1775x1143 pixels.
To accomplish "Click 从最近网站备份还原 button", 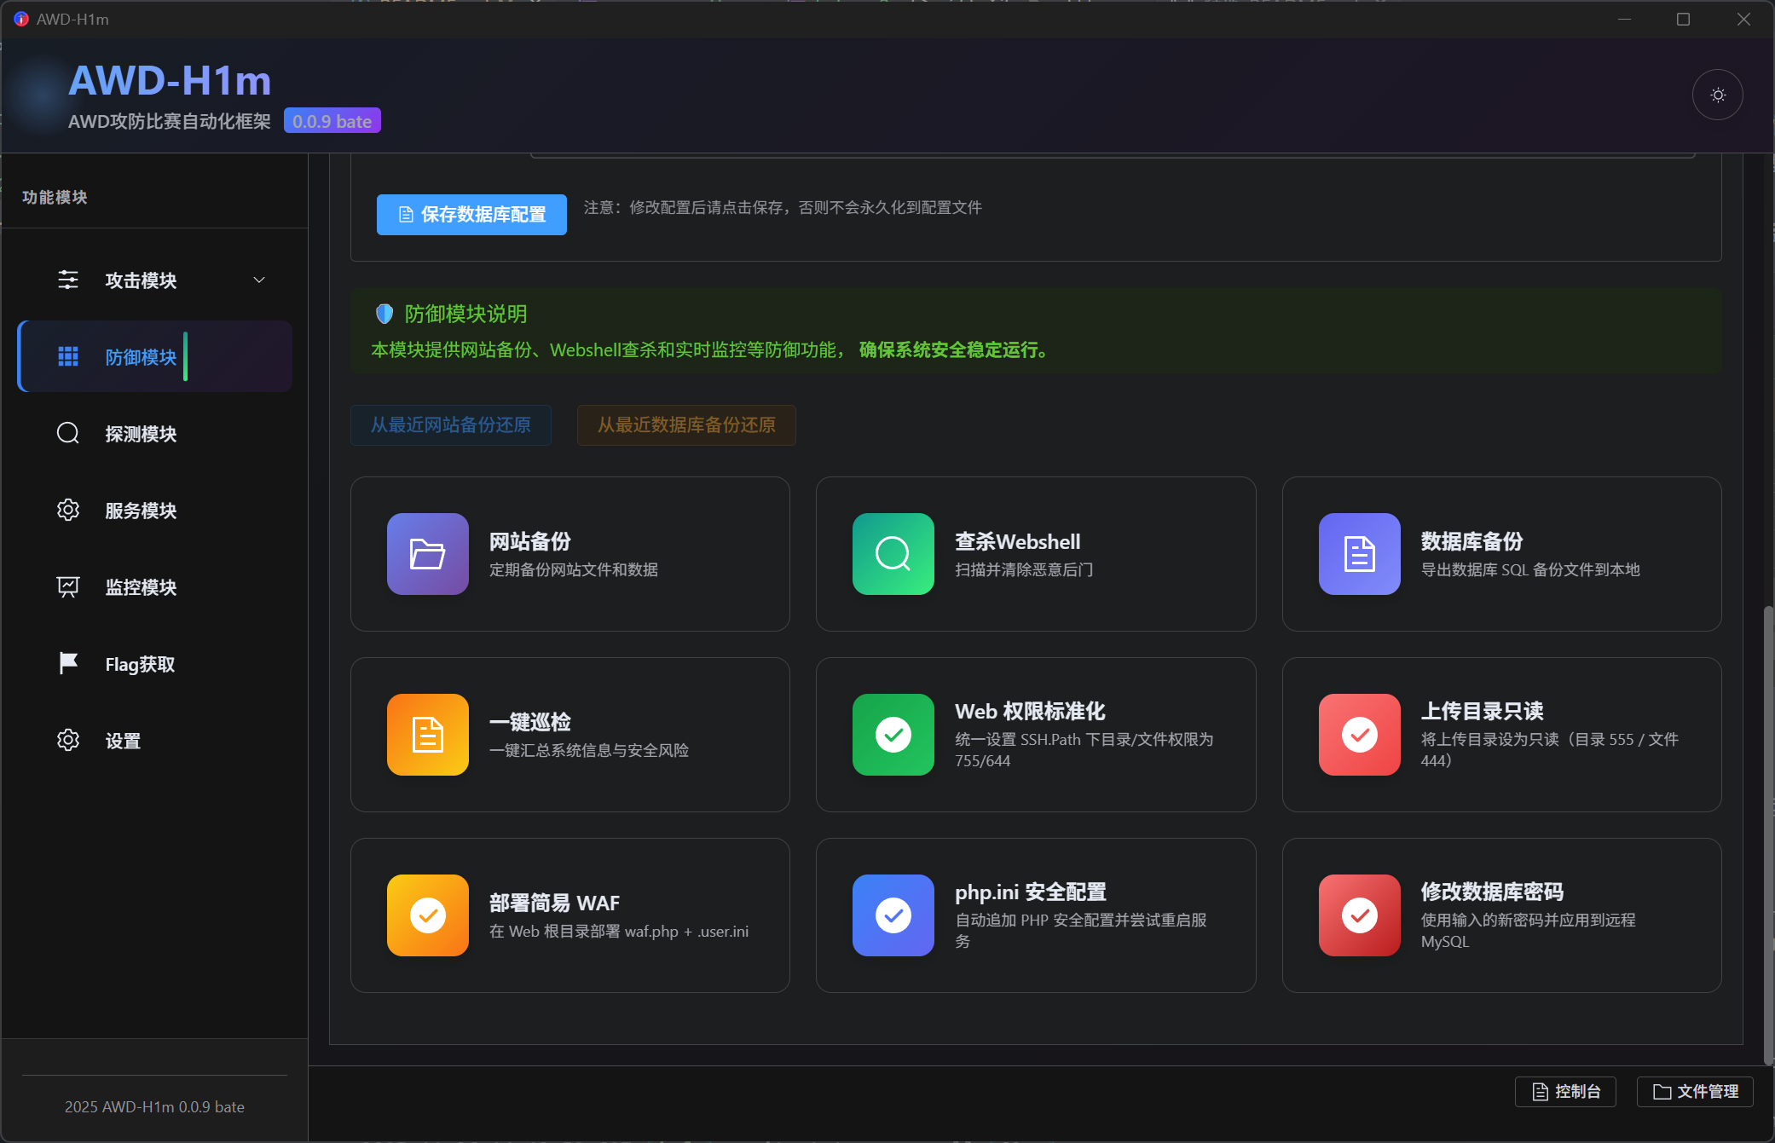I will point(450,425).
